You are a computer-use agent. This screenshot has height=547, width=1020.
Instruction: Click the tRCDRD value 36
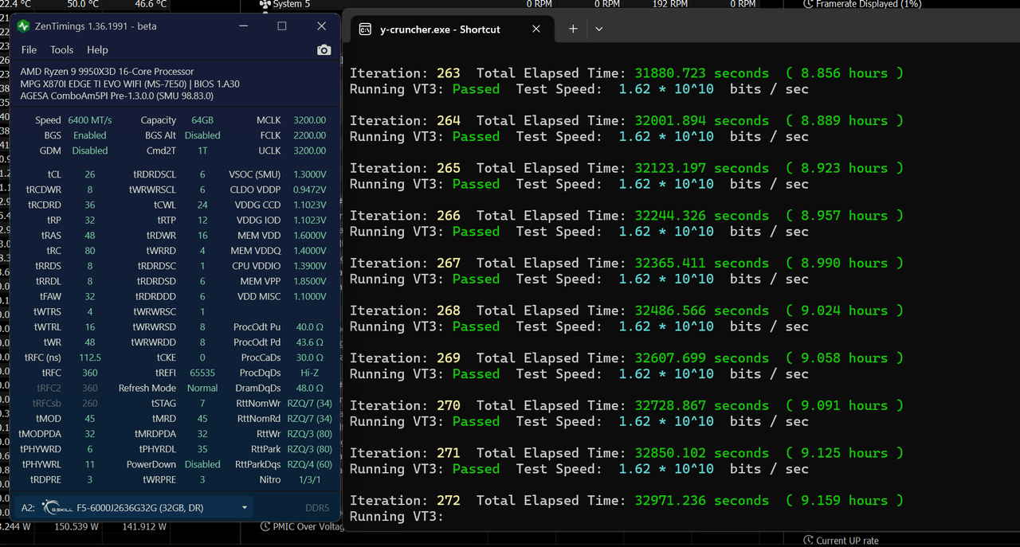89,205
